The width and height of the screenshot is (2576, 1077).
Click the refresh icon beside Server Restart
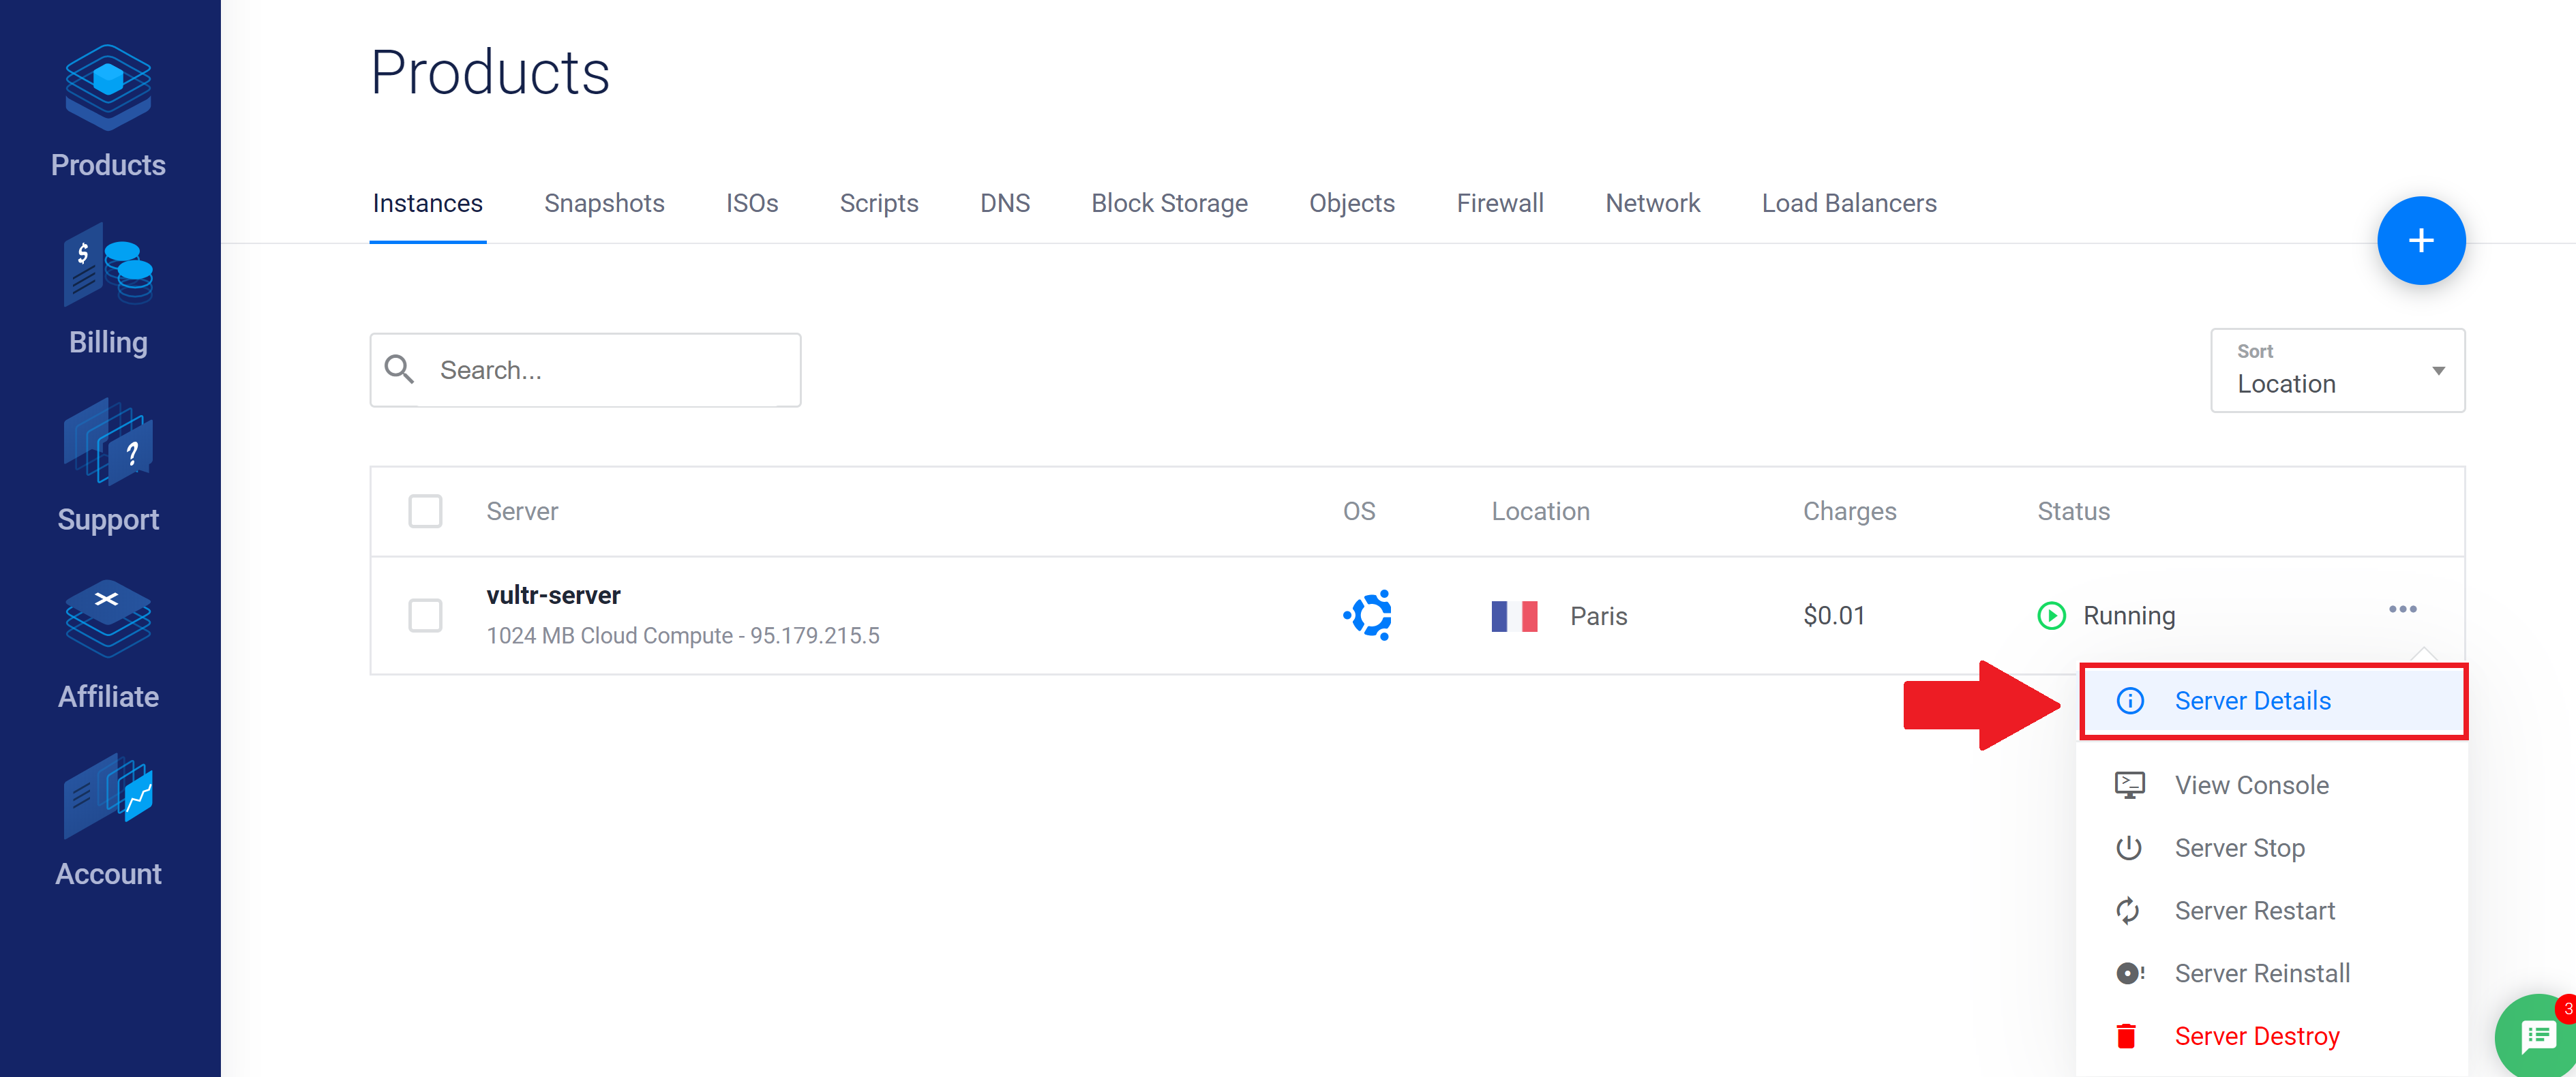(2128, 911)
